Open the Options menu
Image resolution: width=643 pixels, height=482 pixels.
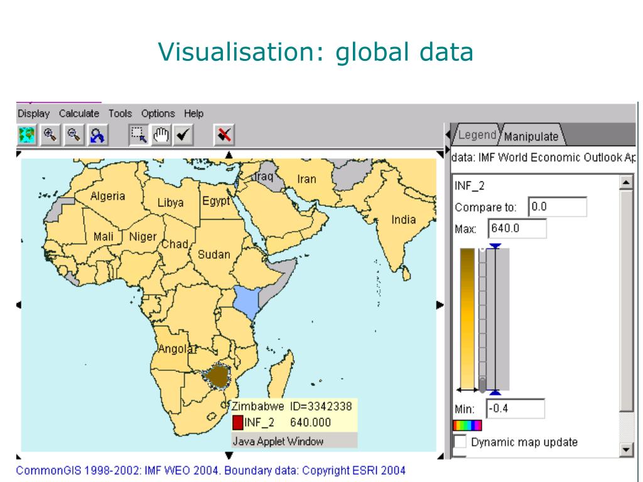tap(158, 114)
